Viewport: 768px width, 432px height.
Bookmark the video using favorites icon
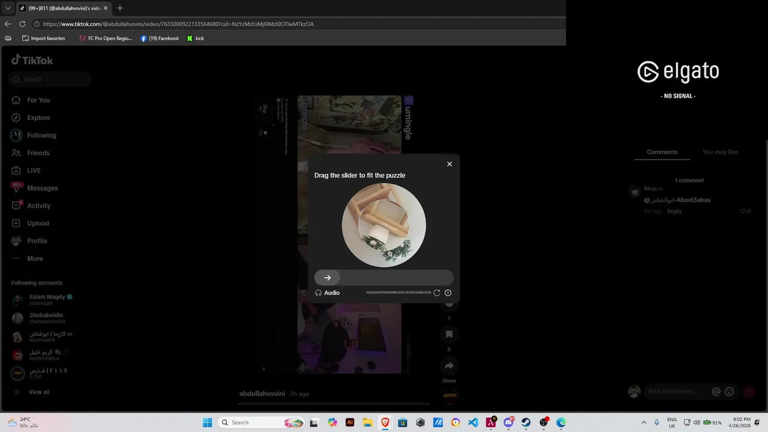449,334
